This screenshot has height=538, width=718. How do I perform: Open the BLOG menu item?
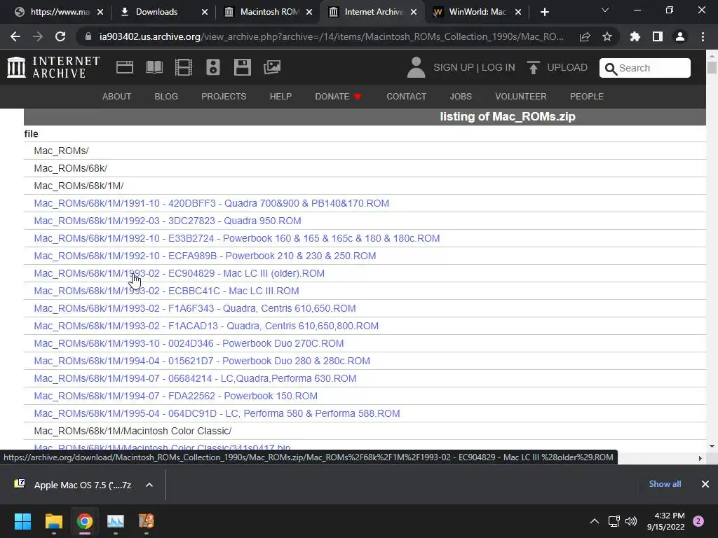point(166,97)
